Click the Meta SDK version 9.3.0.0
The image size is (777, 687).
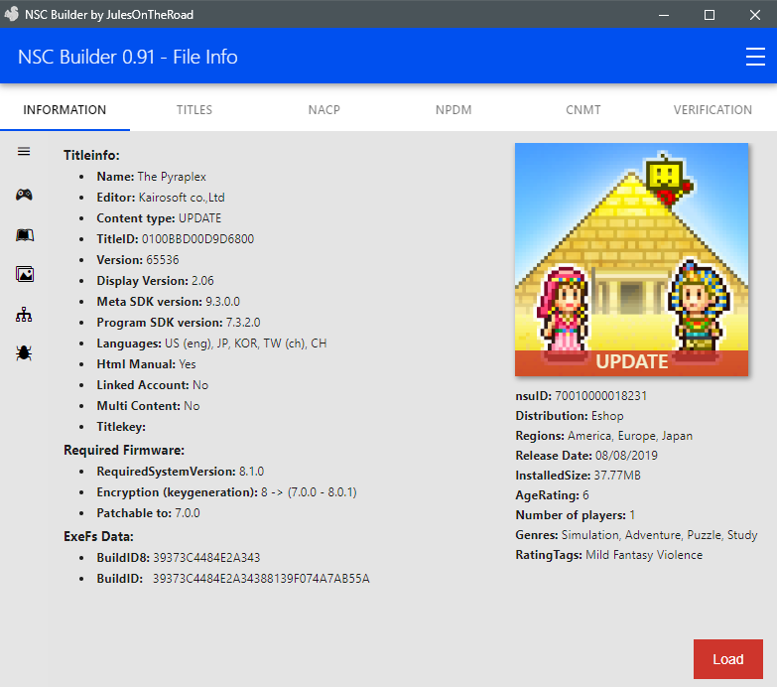pos(222,302)
